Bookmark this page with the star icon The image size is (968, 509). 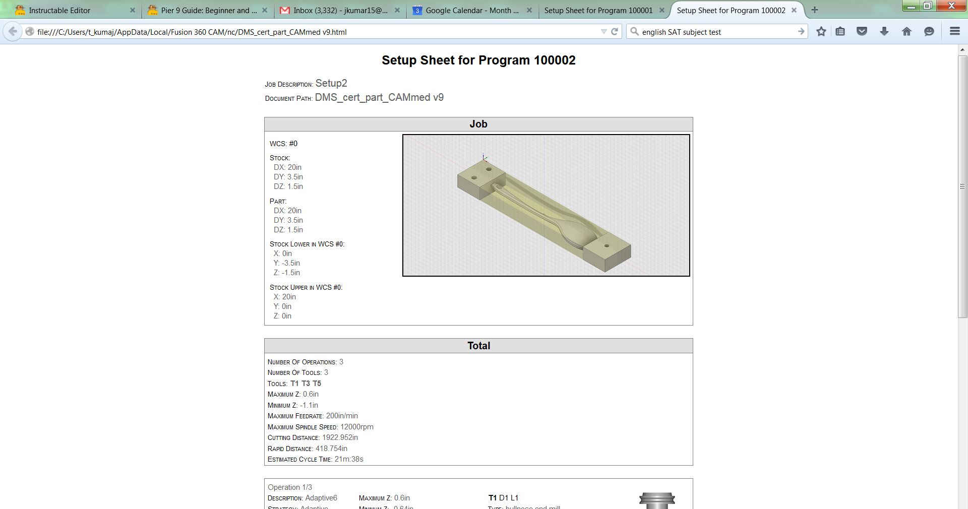[x=821, y=31]
